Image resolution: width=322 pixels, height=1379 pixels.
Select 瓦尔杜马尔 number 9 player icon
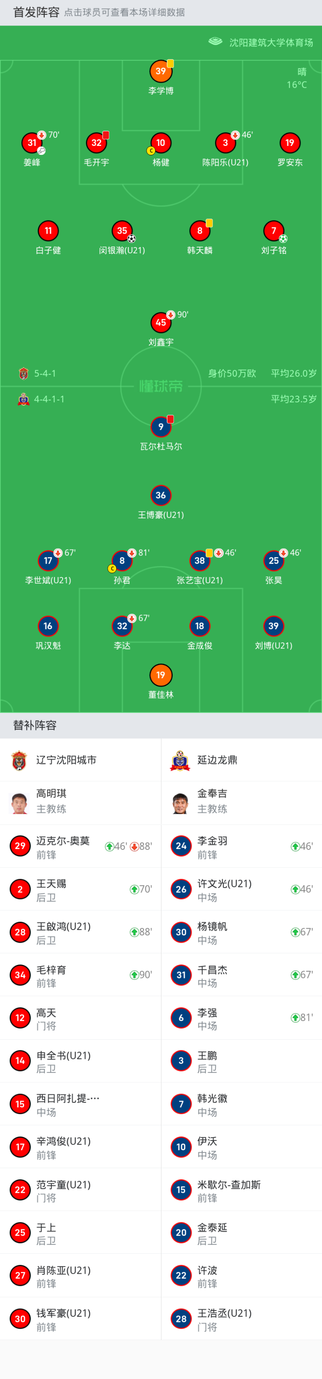[161, 427]
